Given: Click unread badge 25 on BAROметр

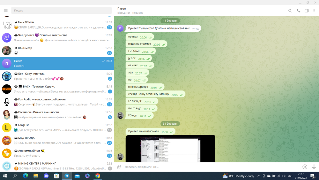Looking at the screenshot, I should point(109,53).
